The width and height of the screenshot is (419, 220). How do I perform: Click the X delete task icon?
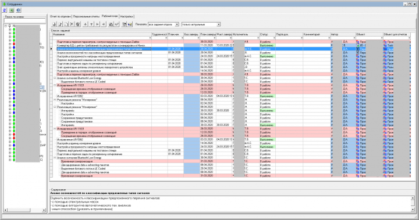(x=72, y=24)
